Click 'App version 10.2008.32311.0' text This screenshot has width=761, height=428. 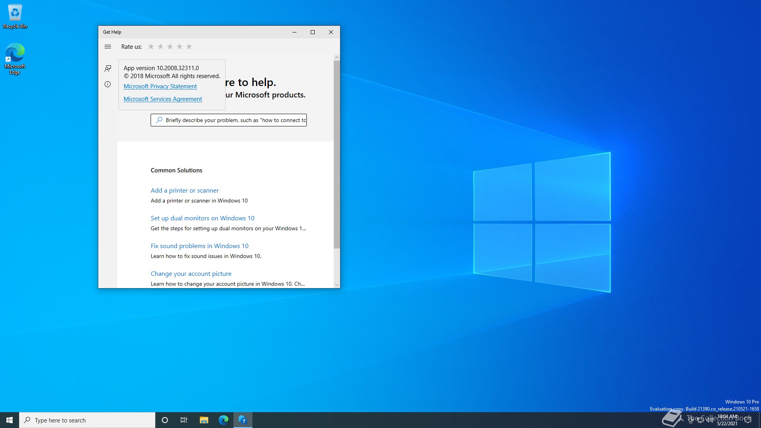(x=161, y=68)
